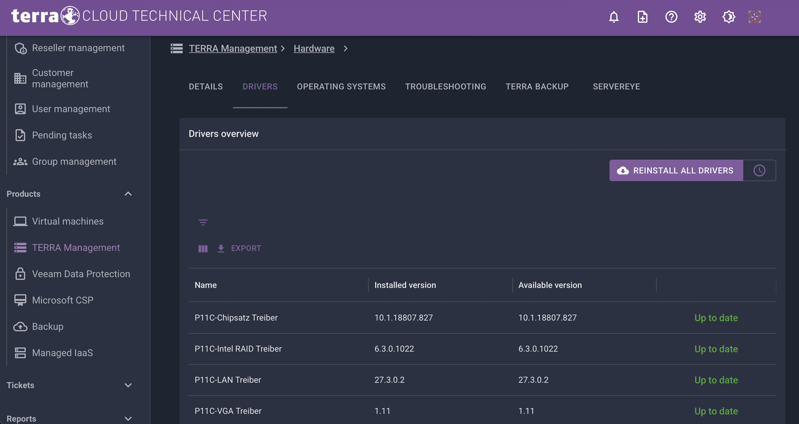This screenshot has height=424, width=799.
Task: Navigate to Group management
Action: click(x=74, y=162)
